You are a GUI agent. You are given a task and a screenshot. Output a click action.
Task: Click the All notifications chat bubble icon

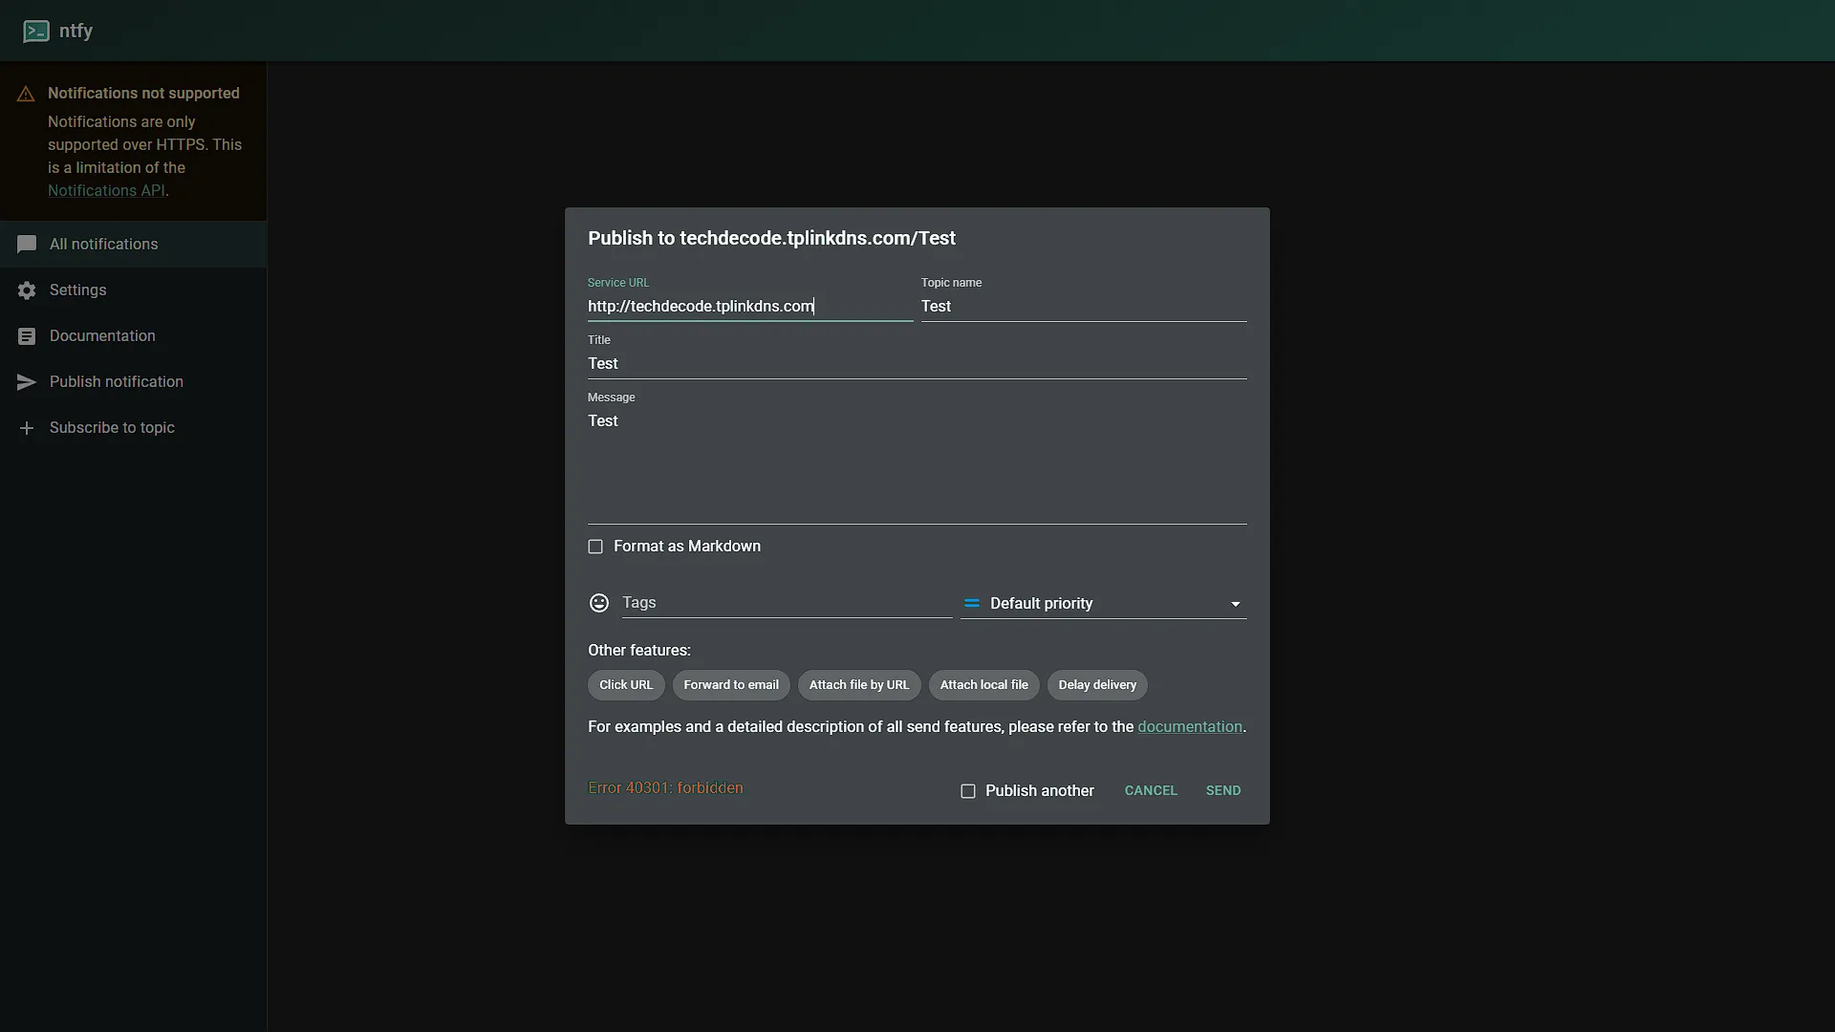click(27, 245)
